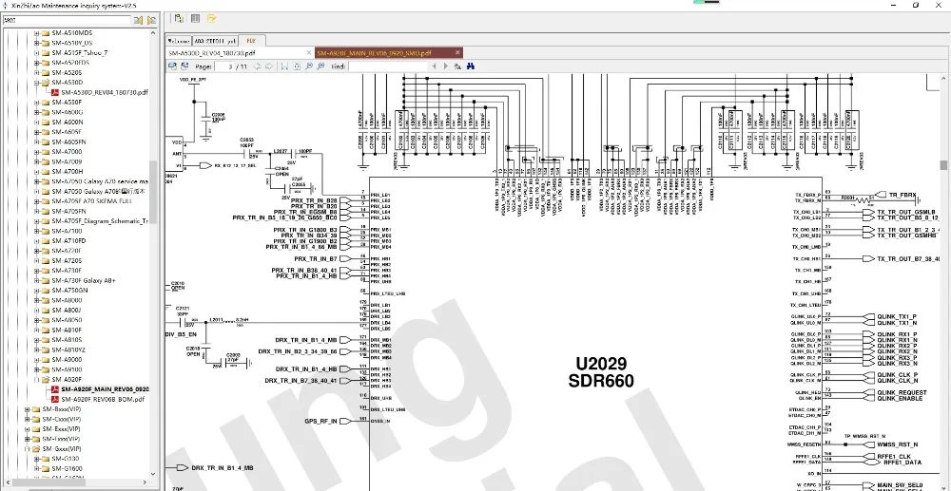This screenshot has width=951, height=491.
Task: Click the tree panel scroll-up arrow
Action: point(153,32)
